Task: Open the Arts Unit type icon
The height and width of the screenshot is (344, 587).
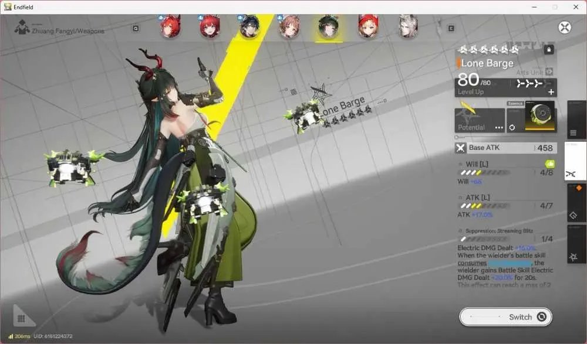Action: coord(549,71)
